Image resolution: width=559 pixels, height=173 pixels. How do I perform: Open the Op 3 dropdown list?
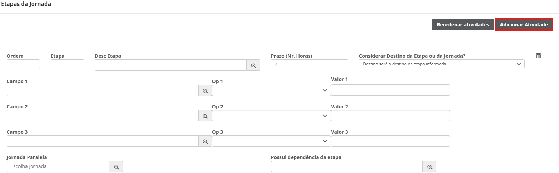tap(271, 141)
